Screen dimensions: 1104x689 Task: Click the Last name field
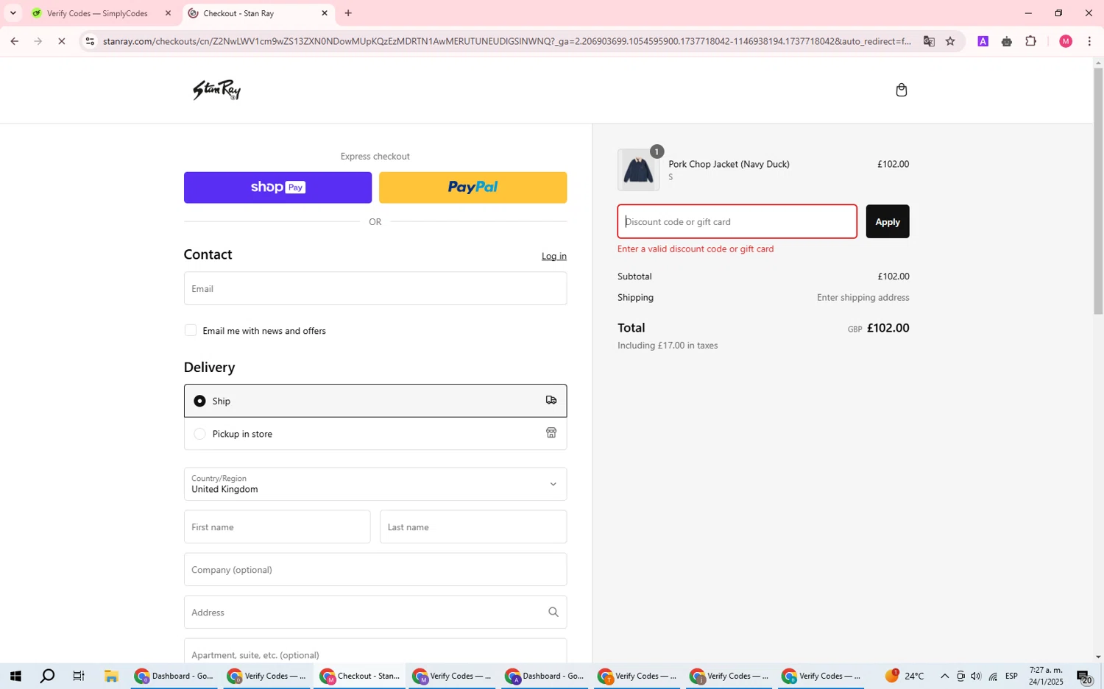click(473, 526)
